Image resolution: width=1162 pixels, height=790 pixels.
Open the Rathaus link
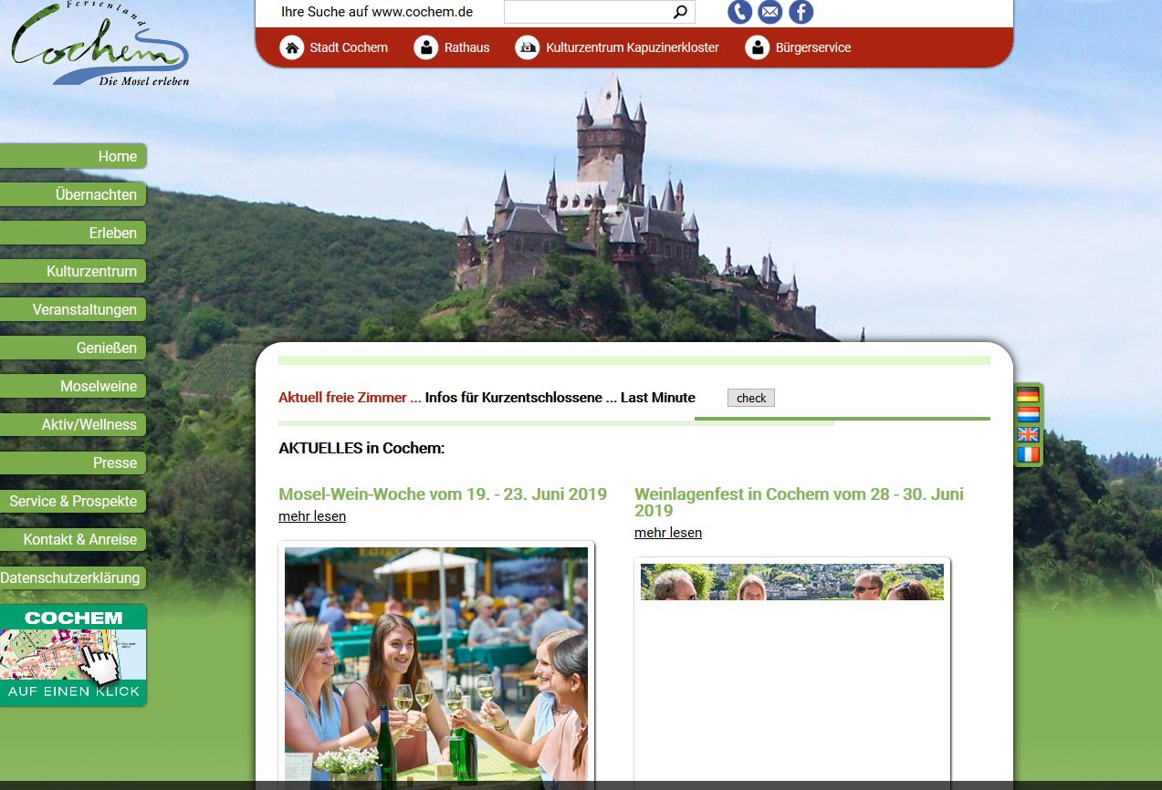(466, 47)
